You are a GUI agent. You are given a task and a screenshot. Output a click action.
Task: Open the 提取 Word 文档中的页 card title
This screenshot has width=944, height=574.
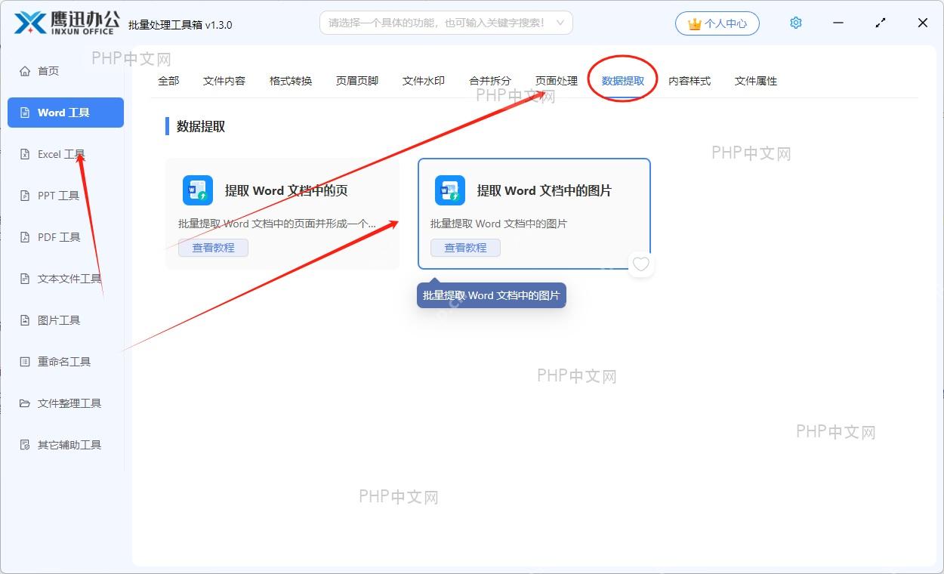tap(286, 190)
